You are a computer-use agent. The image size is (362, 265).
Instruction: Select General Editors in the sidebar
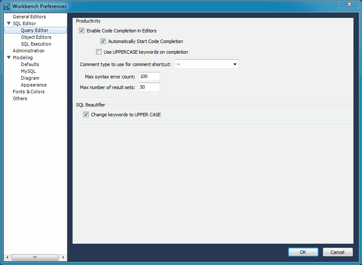(x=29, y=17)
